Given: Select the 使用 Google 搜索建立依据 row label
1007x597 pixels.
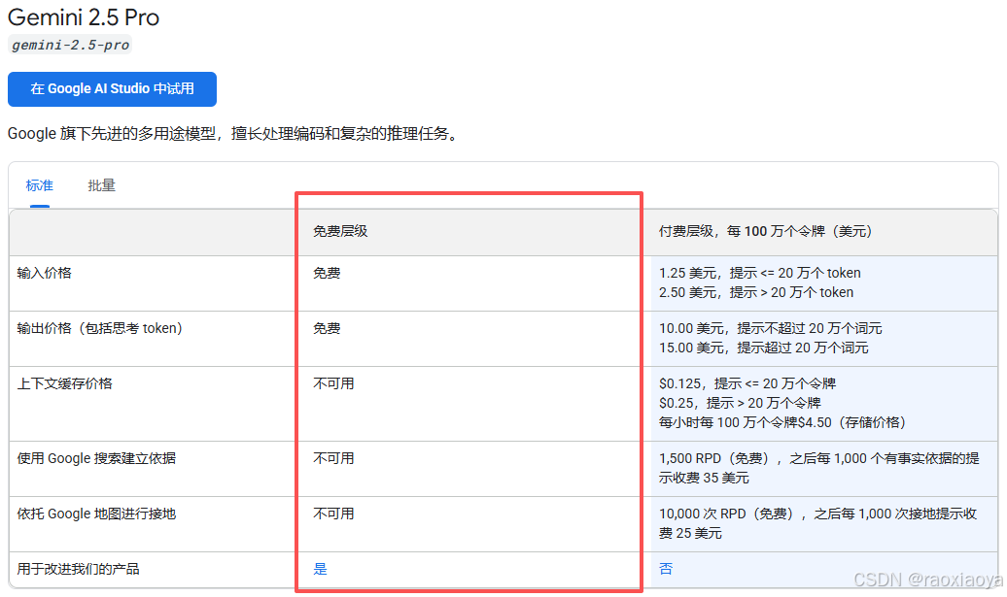Looking at the screenshot, I should 96,458.
